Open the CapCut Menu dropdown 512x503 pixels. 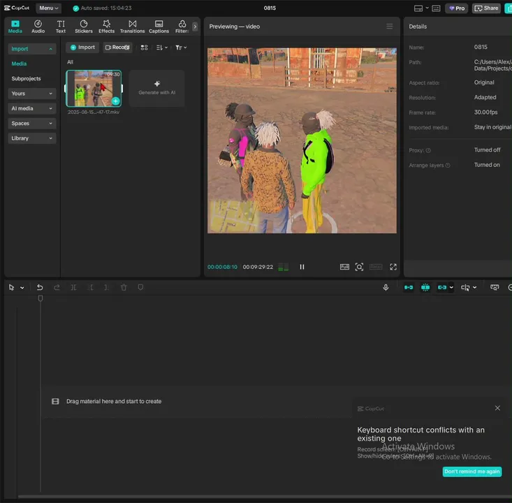[48, 8]
